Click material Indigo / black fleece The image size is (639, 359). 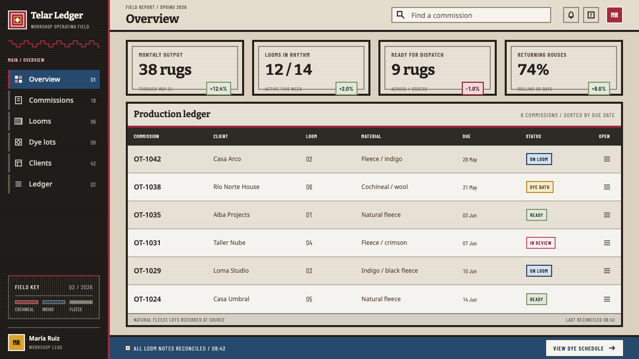click(x=389, y=271)
